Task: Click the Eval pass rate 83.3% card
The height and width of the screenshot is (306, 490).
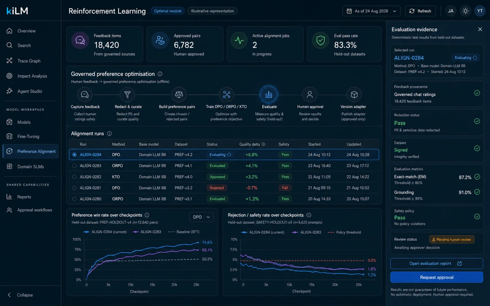Action: coord(345,44)
